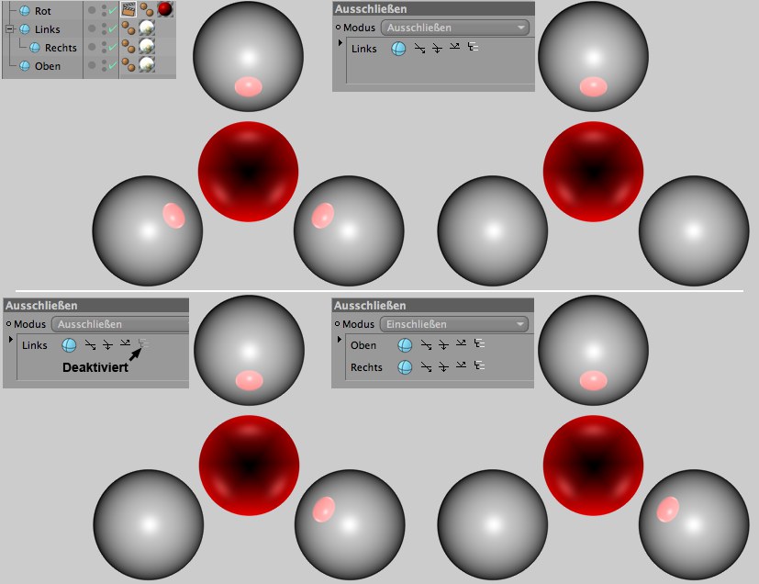The image size is (759, 584).
Task: Select the red material tag on Rot
Action: coord(165,10)
